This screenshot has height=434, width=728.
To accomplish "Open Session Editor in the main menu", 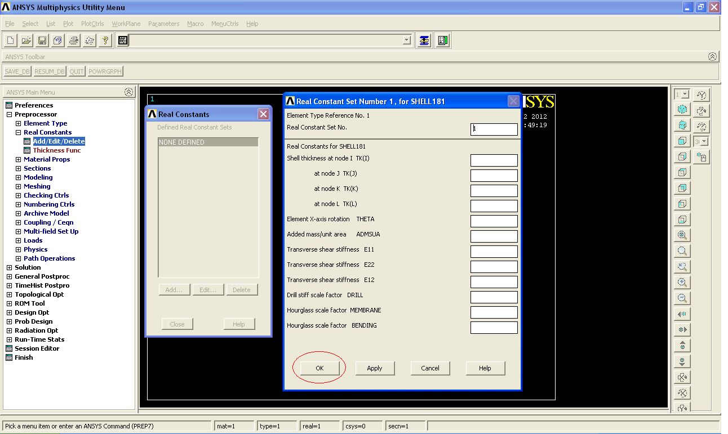I will 37,348.
